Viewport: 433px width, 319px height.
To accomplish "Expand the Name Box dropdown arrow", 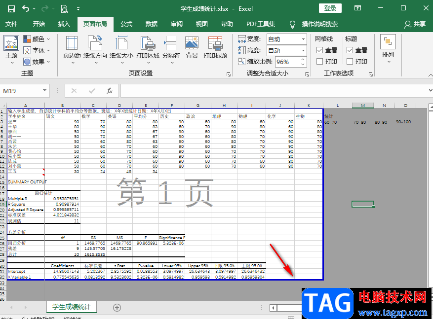I will coord(44,90).
